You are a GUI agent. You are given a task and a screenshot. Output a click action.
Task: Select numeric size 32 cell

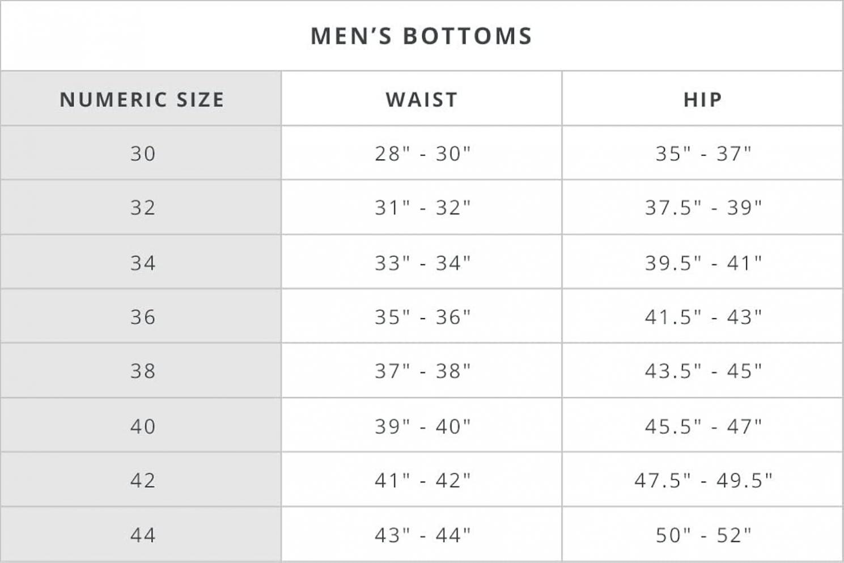click(x=142, y=208)
